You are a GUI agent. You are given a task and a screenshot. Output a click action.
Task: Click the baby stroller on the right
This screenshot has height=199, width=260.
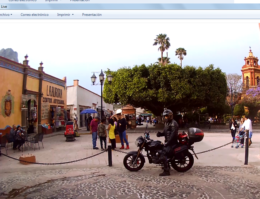click(237, 141)
